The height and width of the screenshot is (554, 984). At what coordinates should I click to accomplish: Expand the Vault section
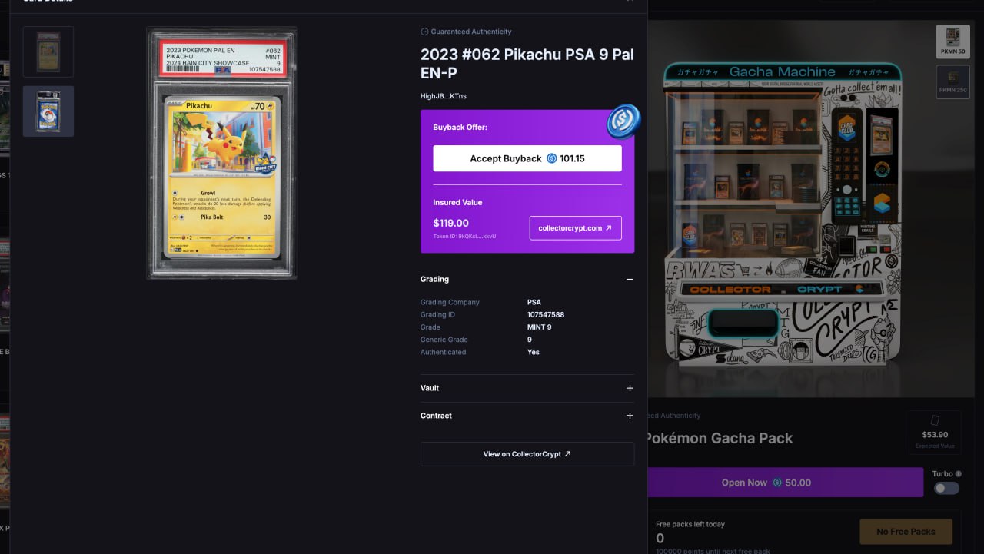click(630, 388)
